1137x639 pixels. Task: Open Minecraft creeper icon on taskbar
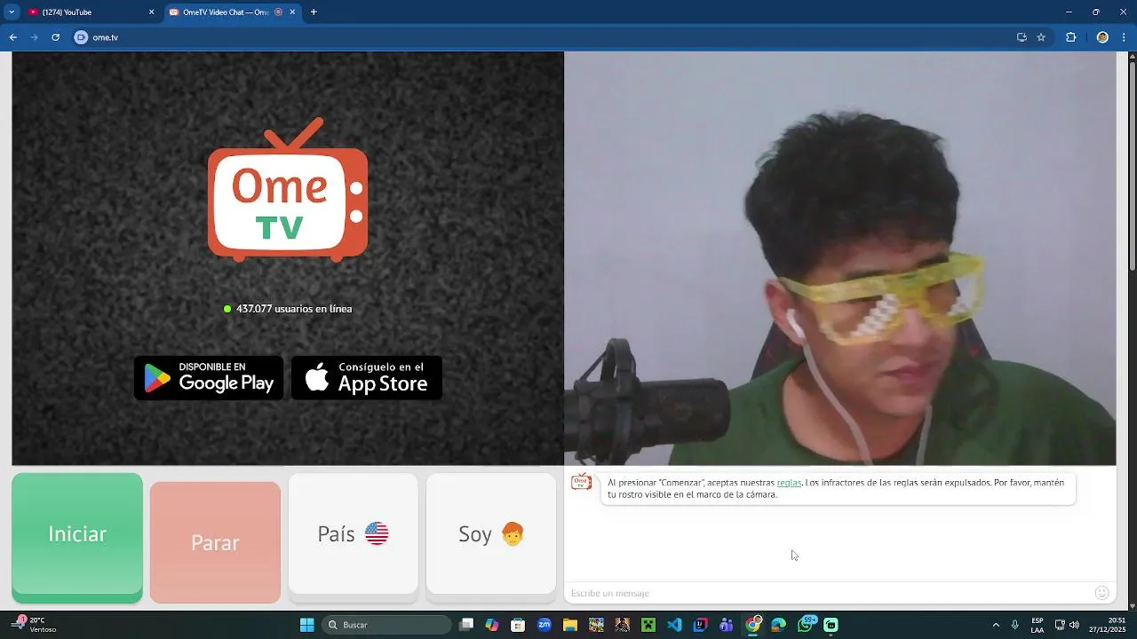(648, 625)
